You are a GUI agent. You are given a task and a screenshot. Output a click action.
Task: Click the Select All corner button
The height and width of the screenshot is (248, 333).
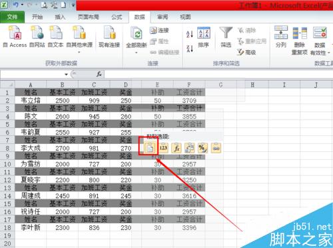click(7, 85)
